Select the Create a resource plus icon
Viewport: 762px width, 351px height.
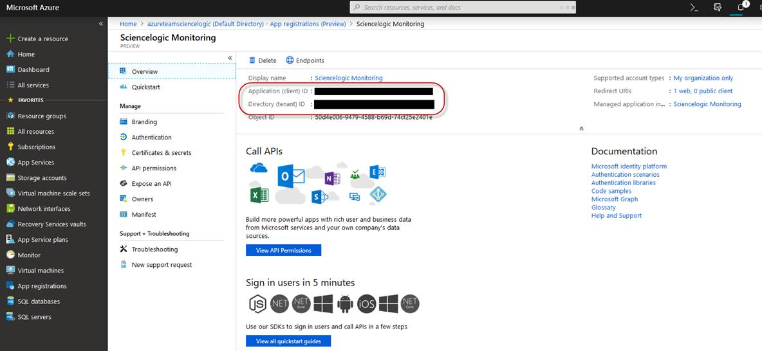click(10, 39)
